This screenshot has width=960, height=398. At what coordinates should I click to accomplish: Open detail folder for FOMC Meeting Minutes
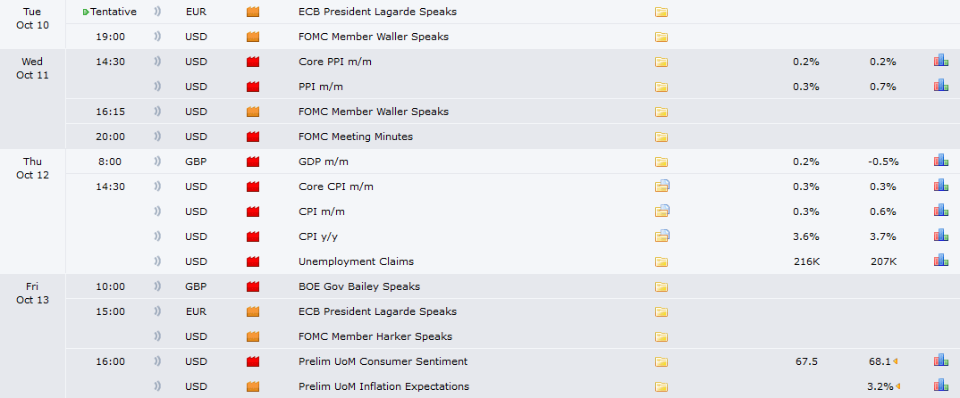(661, 137)
